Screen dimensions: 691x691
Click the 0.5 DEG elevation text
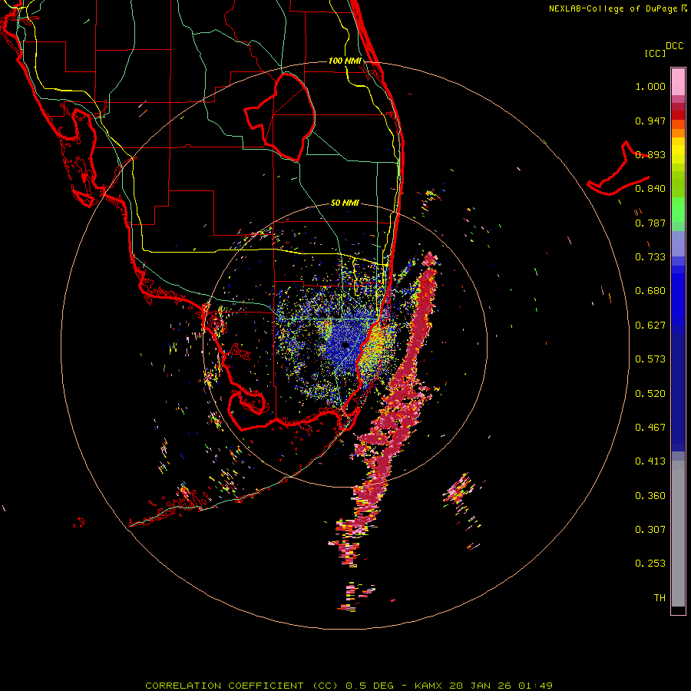369,686
